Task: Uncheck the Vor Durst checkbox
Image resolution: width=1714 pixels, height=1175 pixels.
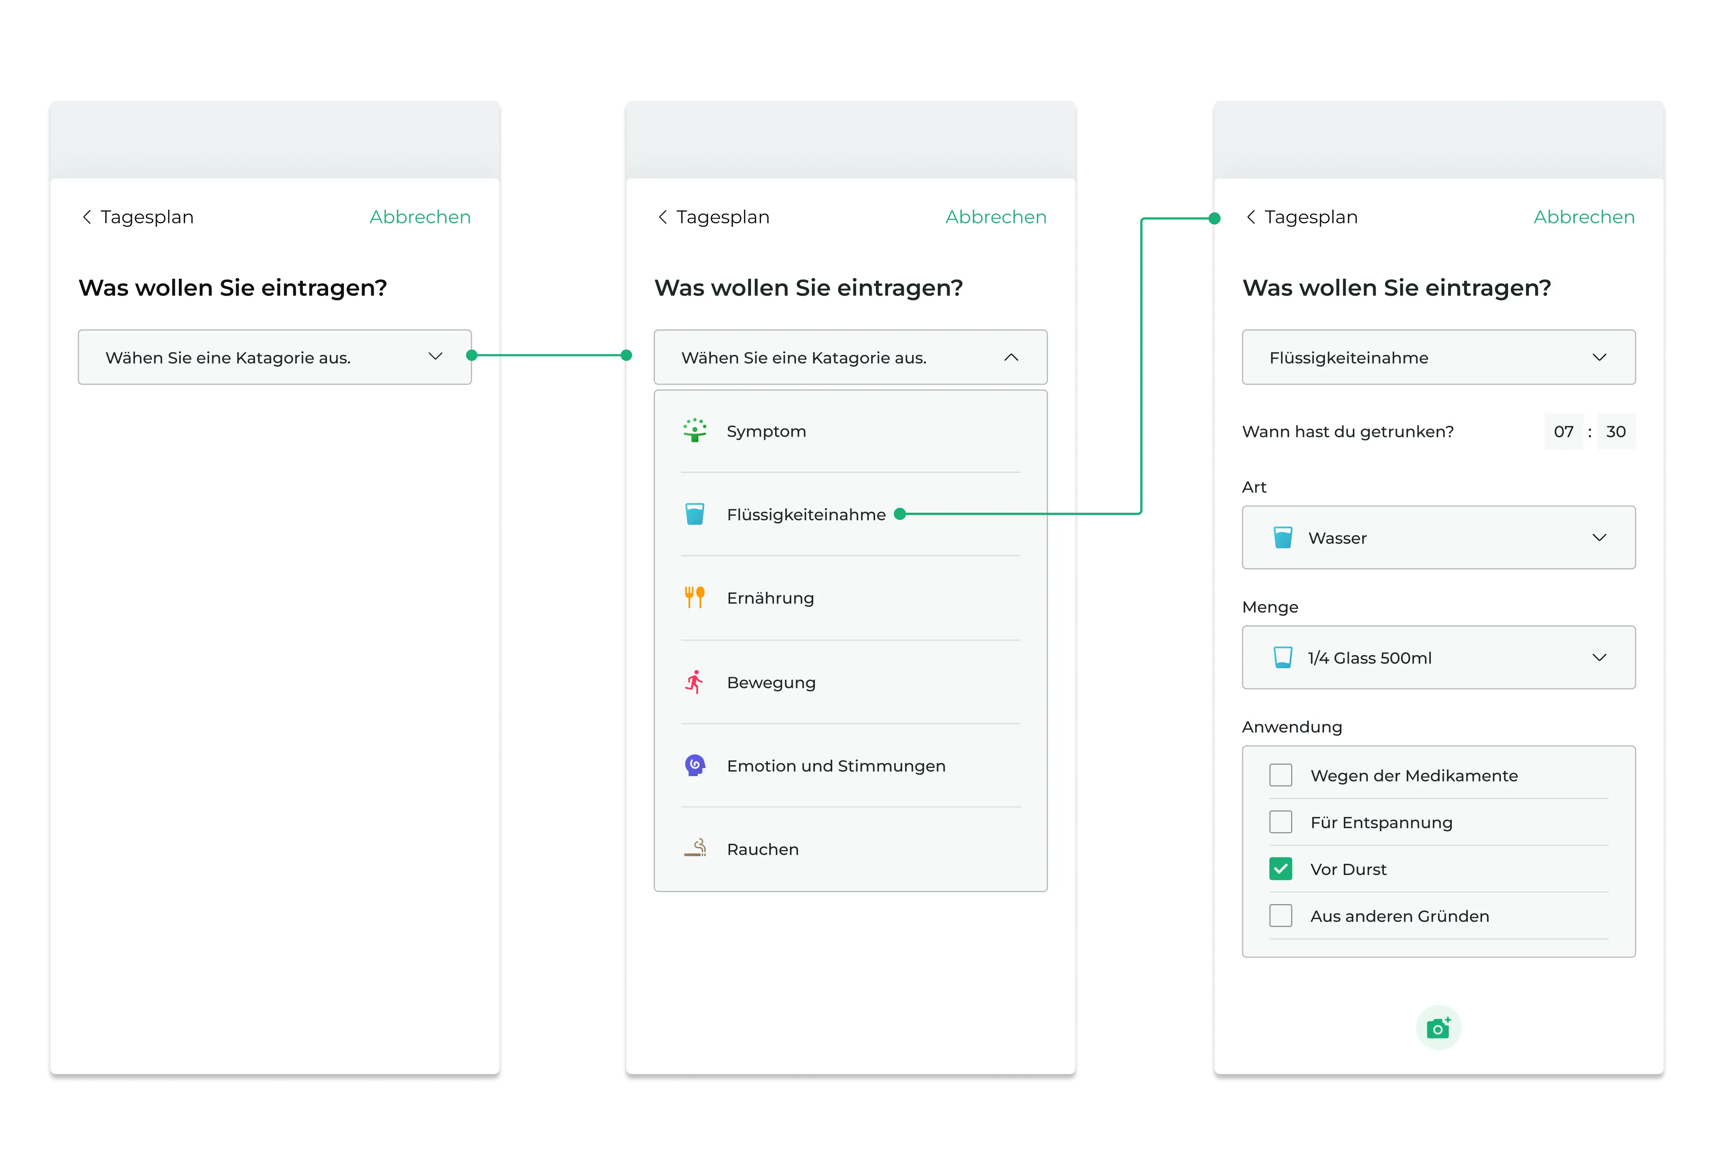Action: point(1280,869)
